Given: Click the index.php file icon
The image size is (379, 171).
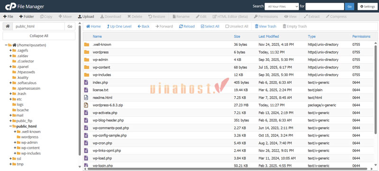Looking at the screenshot, I should point(86,82).
